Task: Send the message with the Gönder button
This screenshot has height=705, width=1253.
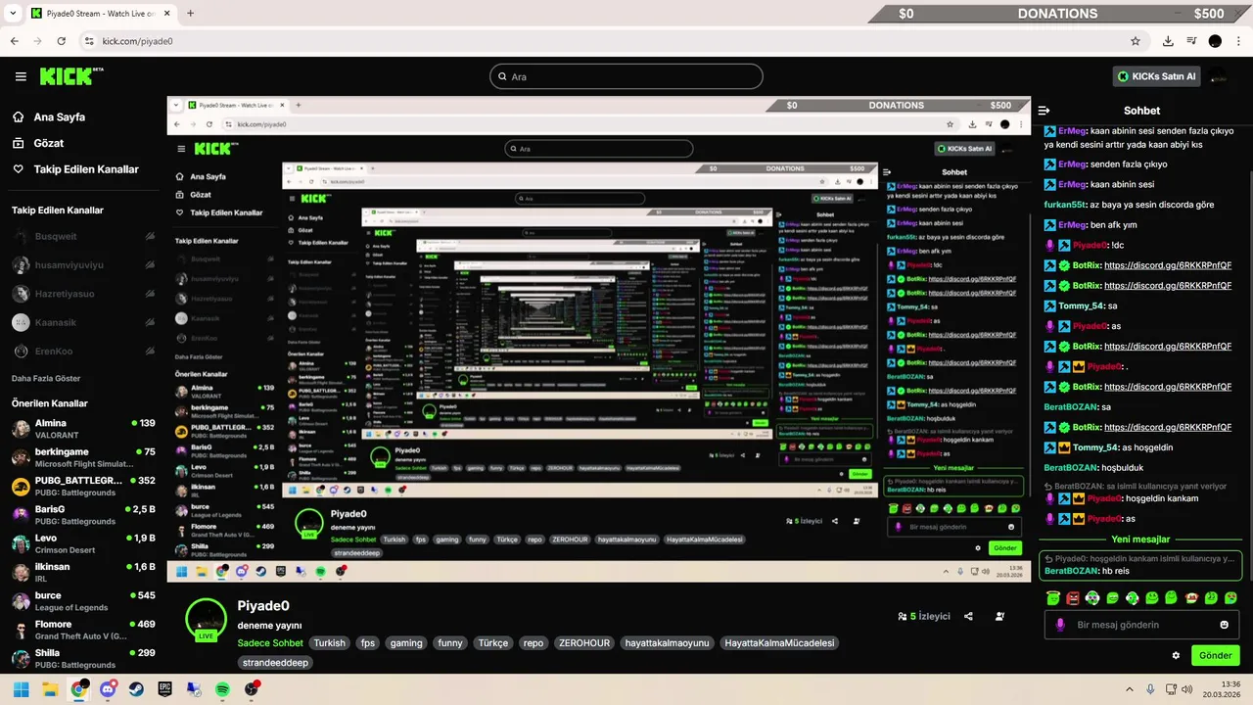Action: pos(1215,655)
